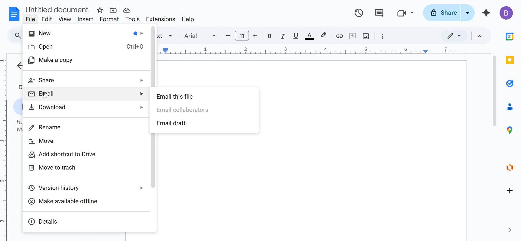
Task: Open the View menu
Action: [65, 19]
